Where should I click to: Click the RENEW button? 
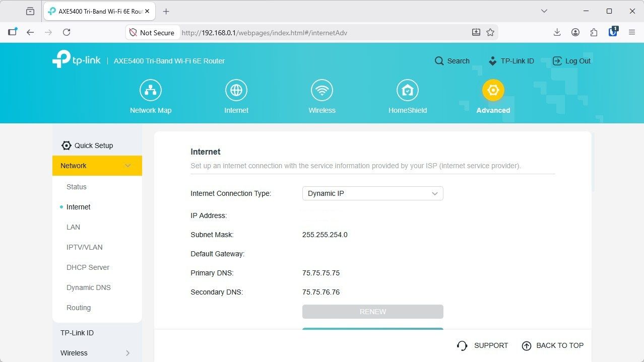(x=373, y=312)
